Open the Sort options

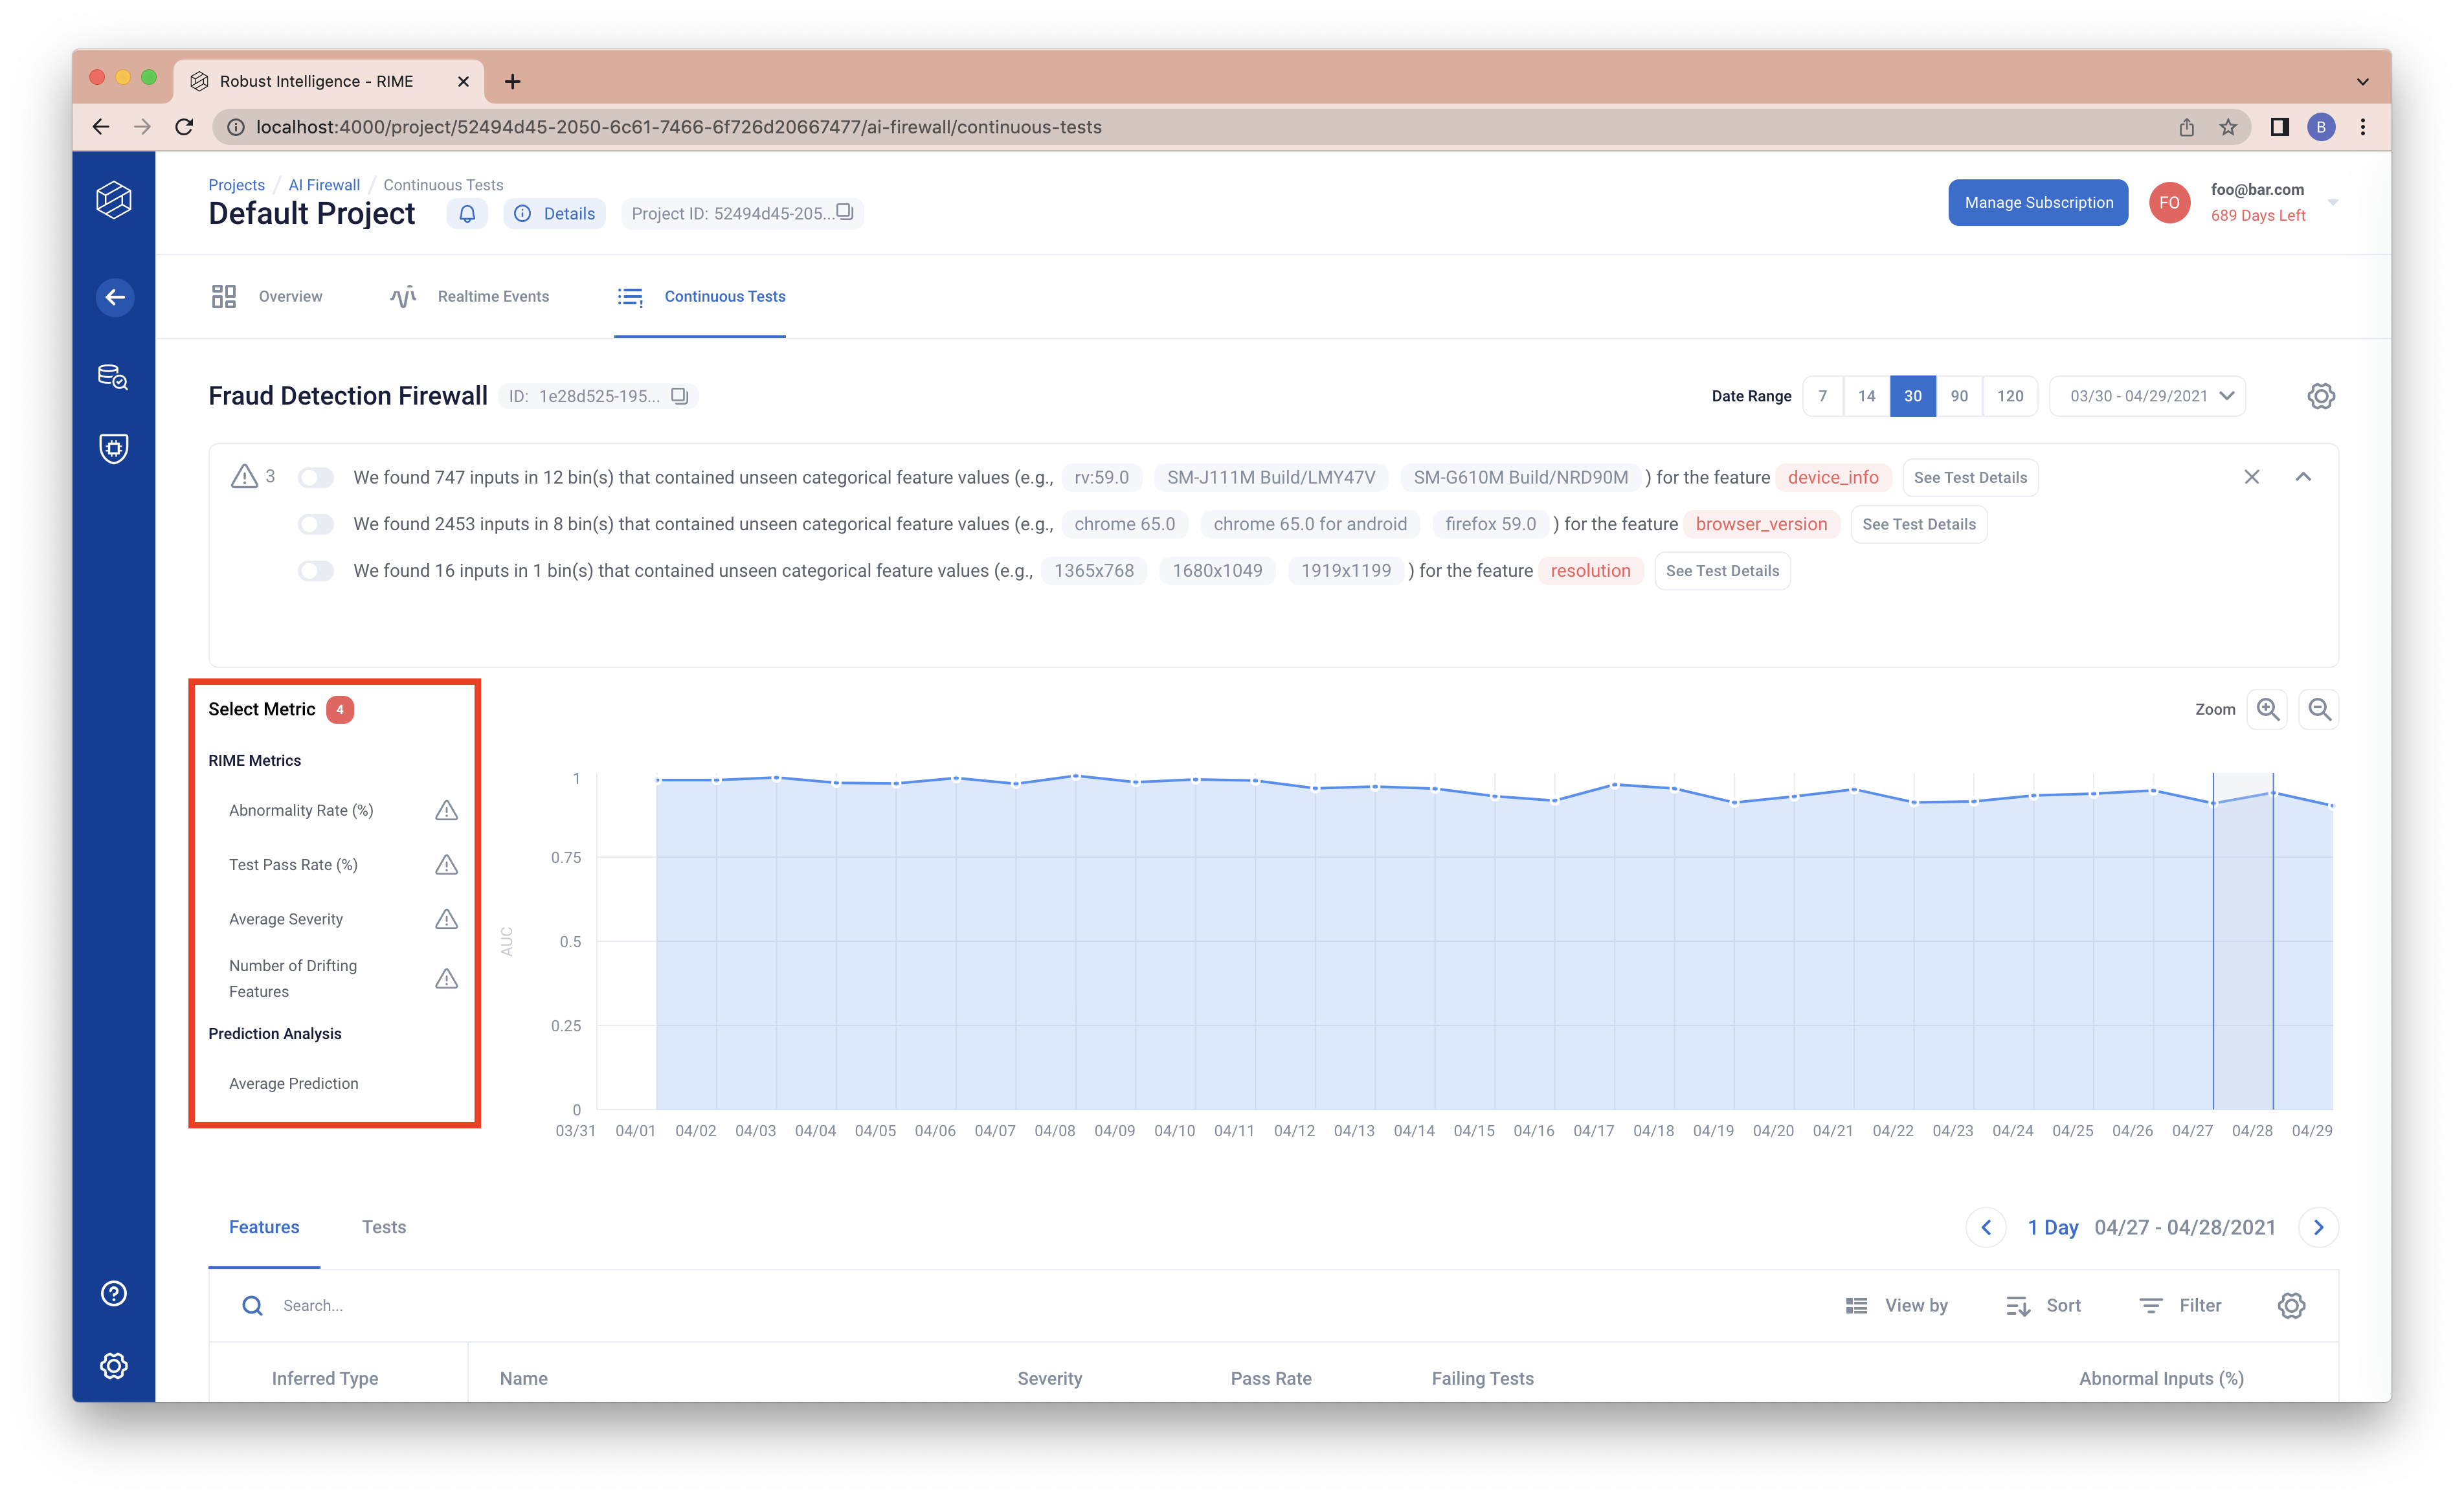tap(2043, 1305)
